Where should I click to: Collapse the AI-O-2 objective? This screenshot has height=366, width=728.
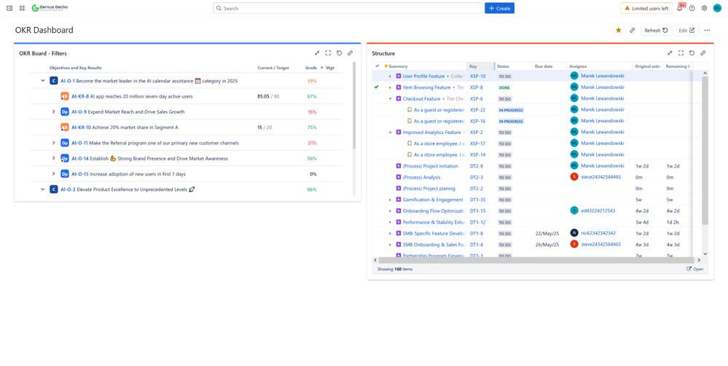(x=43, y=190)
